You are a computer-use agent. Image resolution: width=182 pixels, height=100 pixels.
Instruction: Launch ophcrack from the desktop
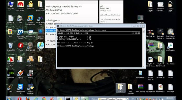[x=10, y=74]
